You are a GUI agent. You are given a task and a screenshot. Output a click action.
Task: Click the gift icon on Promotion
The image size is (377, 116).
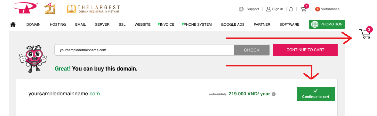point(315,24)
